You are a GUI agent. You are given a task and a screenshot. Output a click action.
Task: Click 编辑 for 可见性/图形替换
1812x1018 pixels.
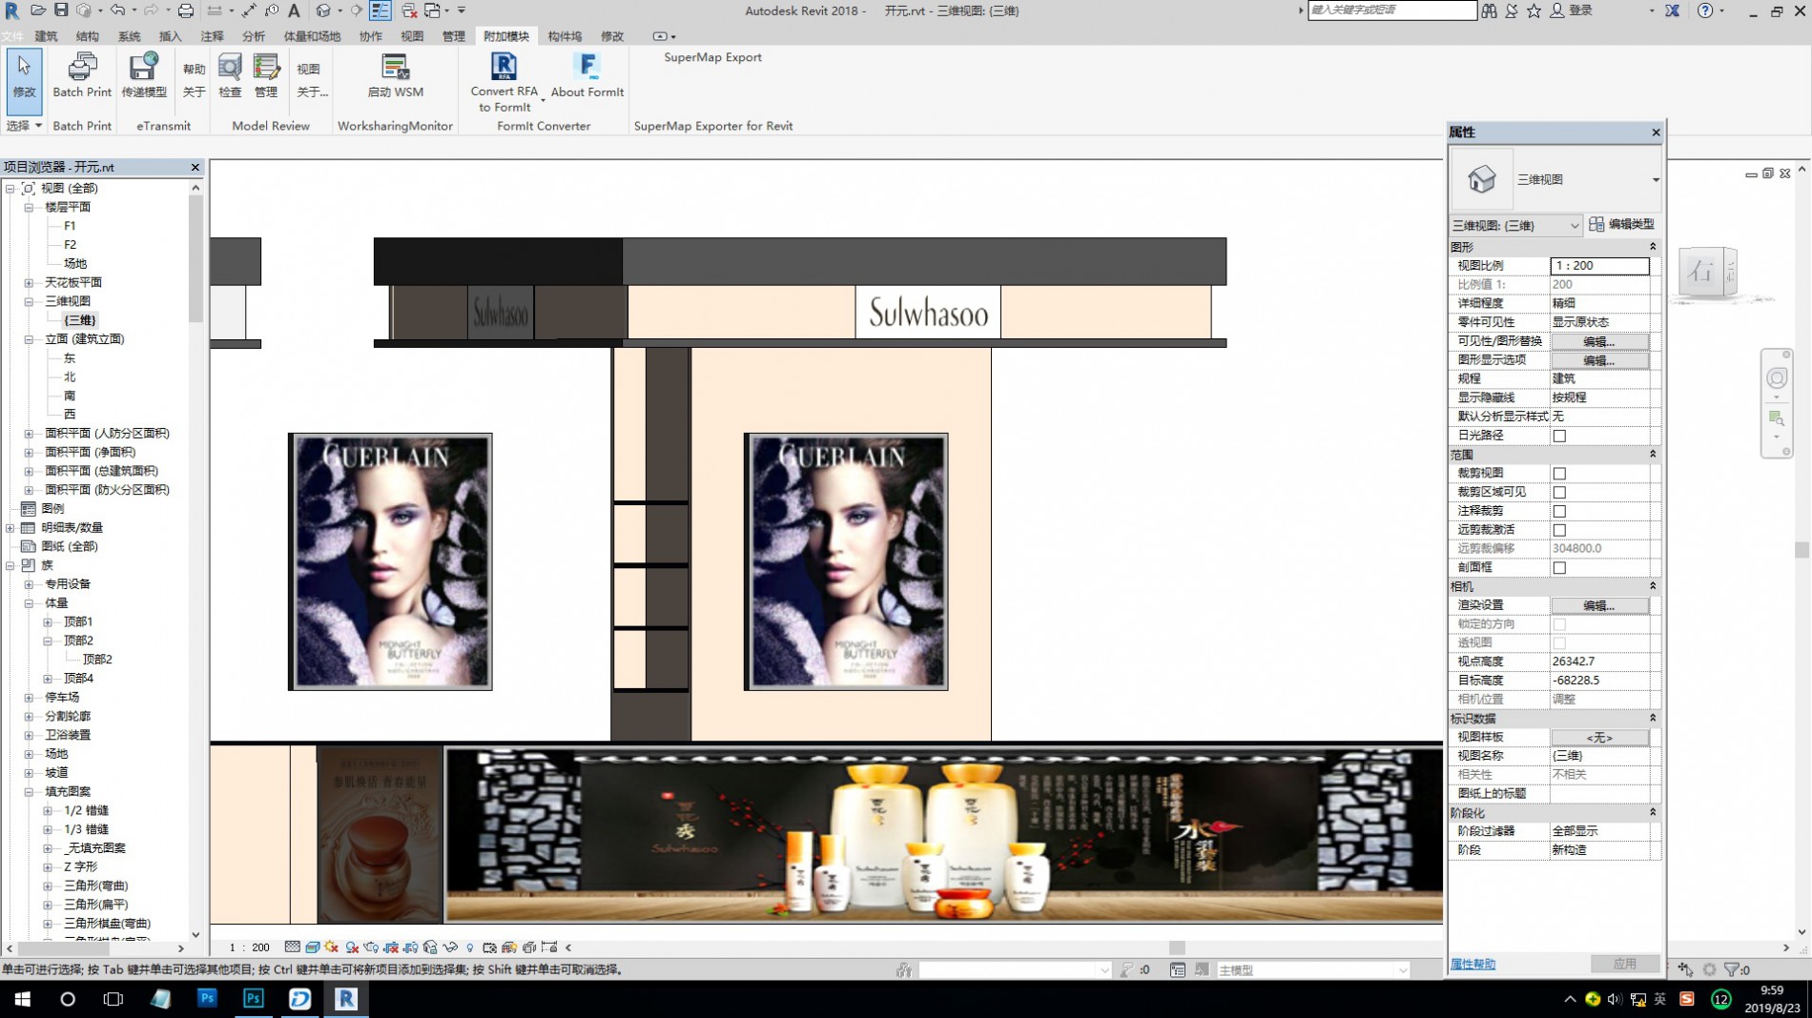coord(1599,341)
